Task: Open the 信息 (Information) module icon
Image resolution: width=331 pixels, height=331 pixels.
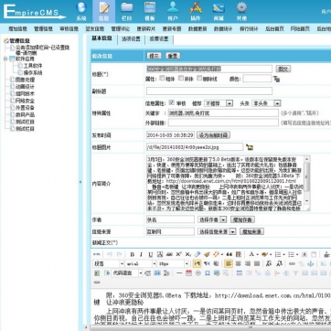Action: click(x=104, y=11)
